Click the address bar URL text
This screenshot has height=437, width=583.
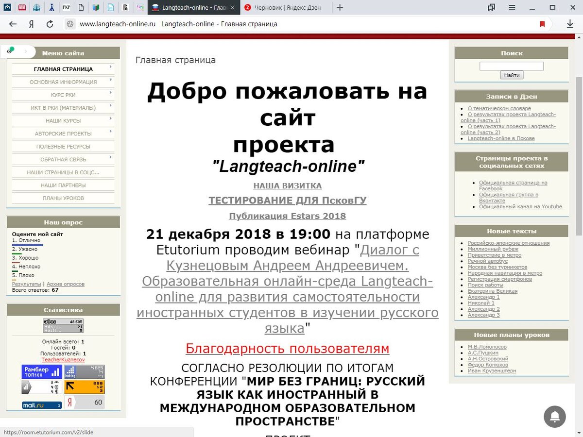(118, 24)
